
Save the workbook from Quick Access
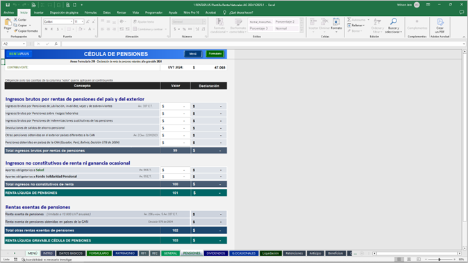click(8, 5)
